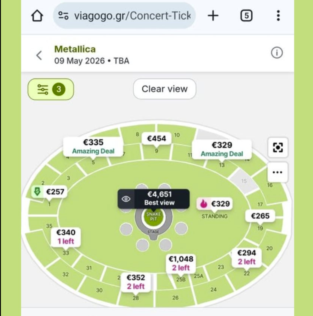Pick the €340 listing with 1 left
Image resolution: width=313 pixels, height=316 pixels.
pos(66,237)
